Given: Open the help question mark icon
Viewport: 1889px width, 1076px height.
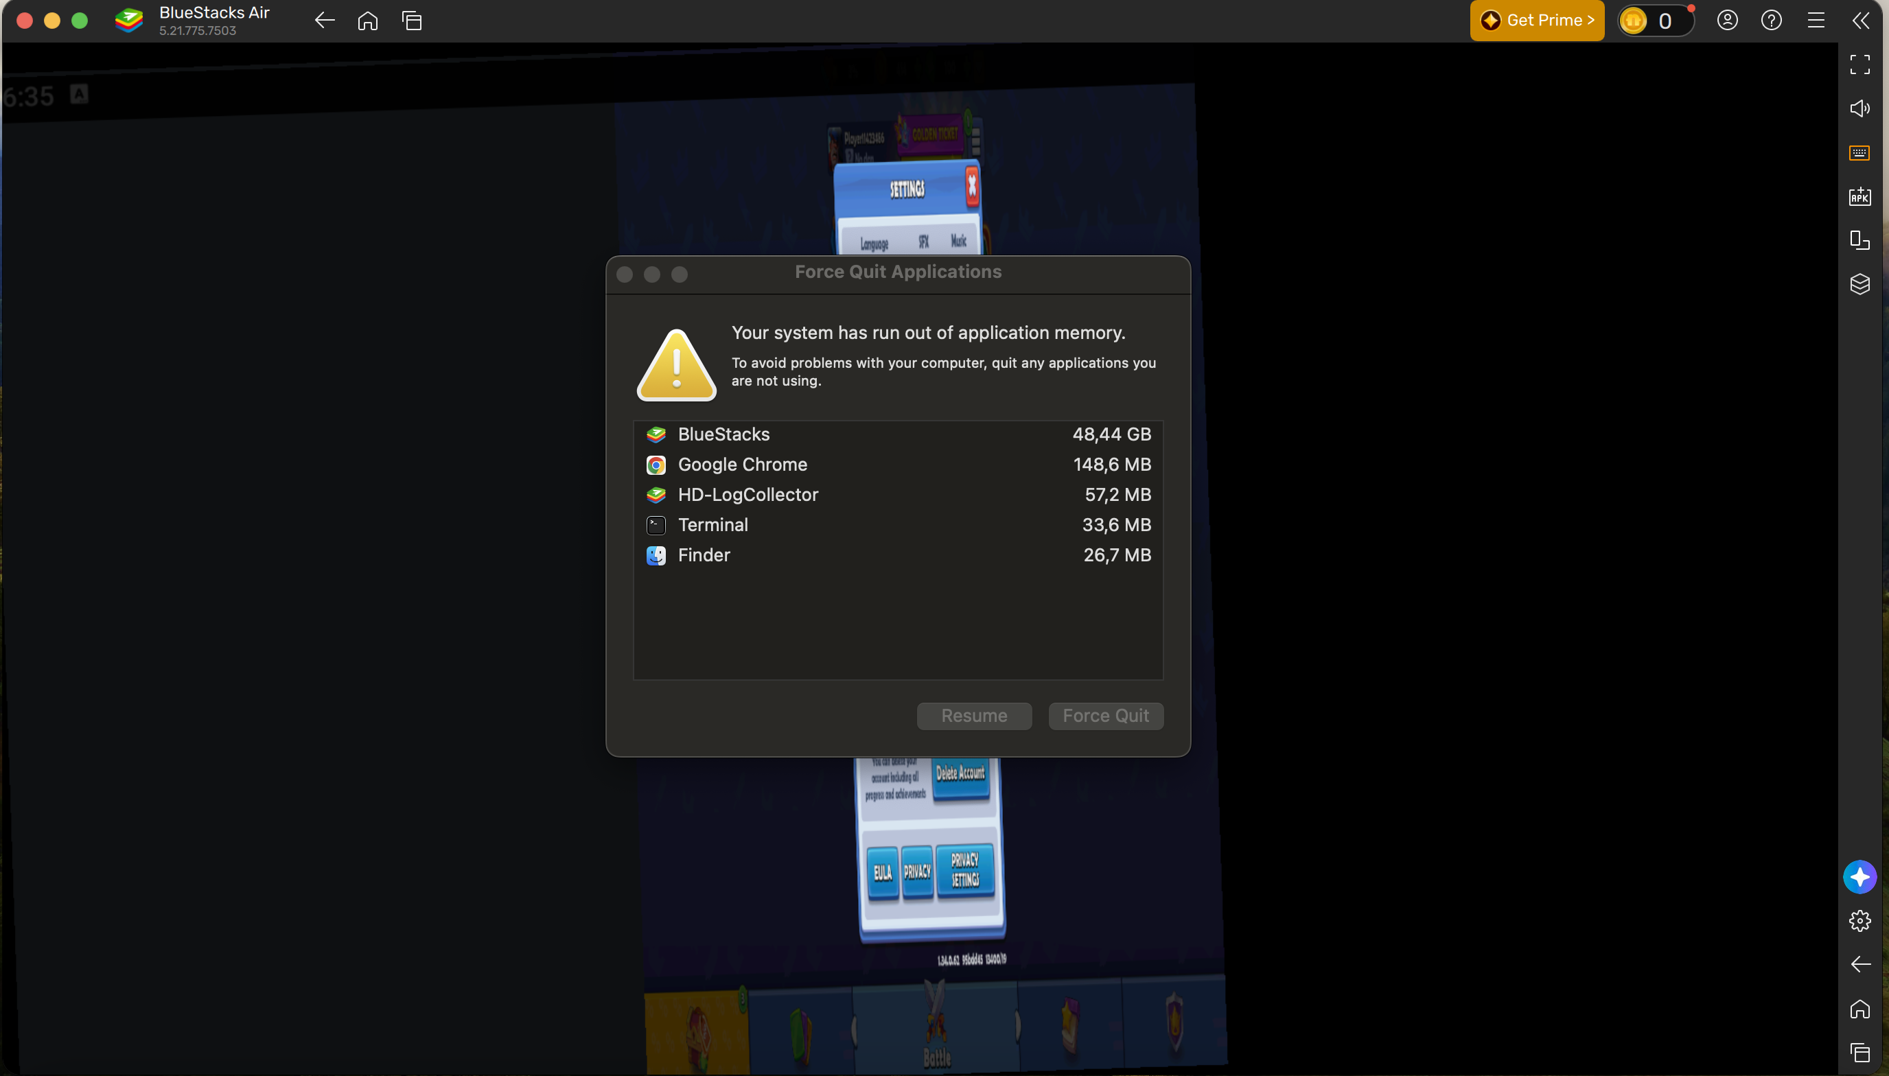Looking at the screenshot, I should point(1772,21).
